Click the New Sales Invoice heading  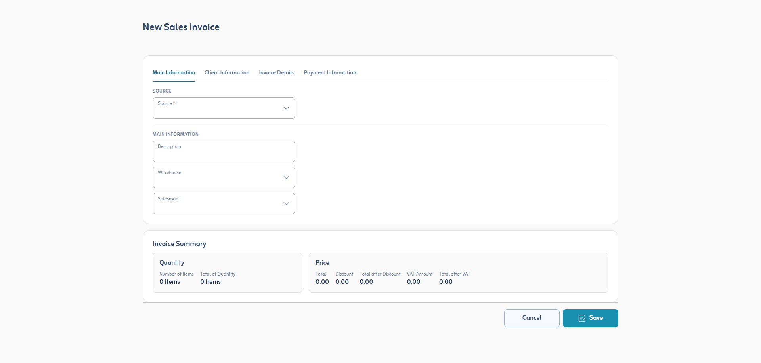(181, 27)
